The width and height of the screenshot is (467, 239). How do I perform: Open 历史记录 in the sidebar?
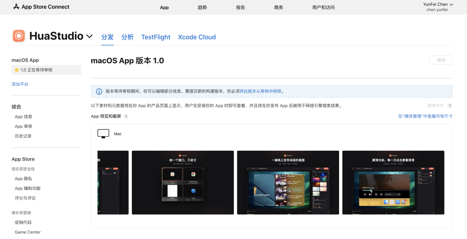tap(23, 136)
